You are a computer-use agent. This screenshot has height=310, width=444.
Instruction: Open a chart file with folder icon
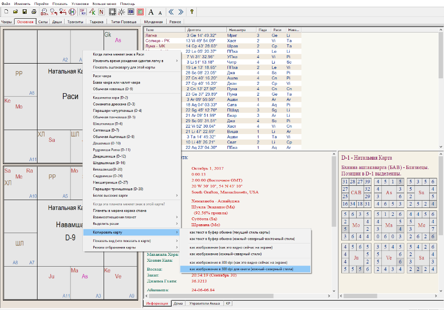click(15, 11)
